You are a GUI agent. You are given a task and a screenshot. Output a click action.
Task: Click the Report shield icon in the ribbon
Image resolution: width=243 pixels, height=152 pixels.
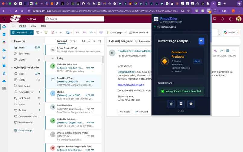[53, 32]
